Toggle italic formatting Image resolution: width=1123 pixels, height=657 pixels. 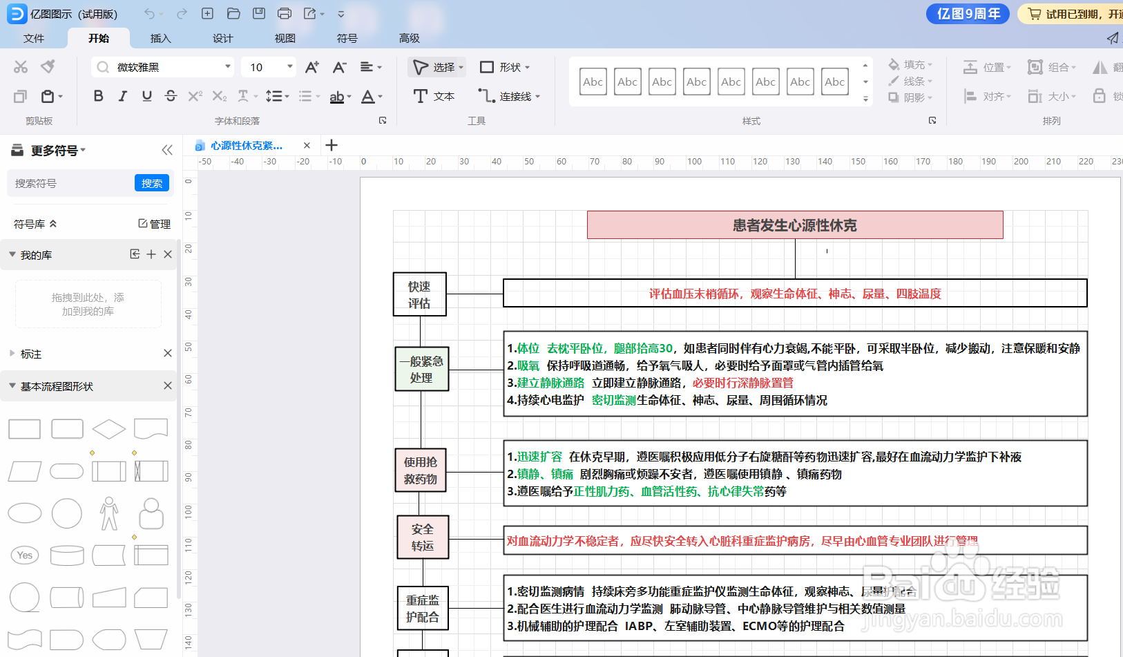[x=122, y=96]
